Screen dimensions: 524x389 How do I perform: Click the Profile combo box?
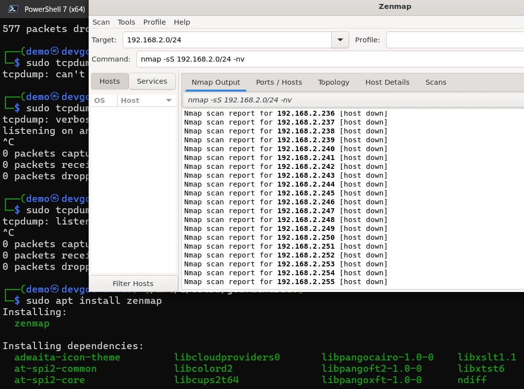pos(453,39)
